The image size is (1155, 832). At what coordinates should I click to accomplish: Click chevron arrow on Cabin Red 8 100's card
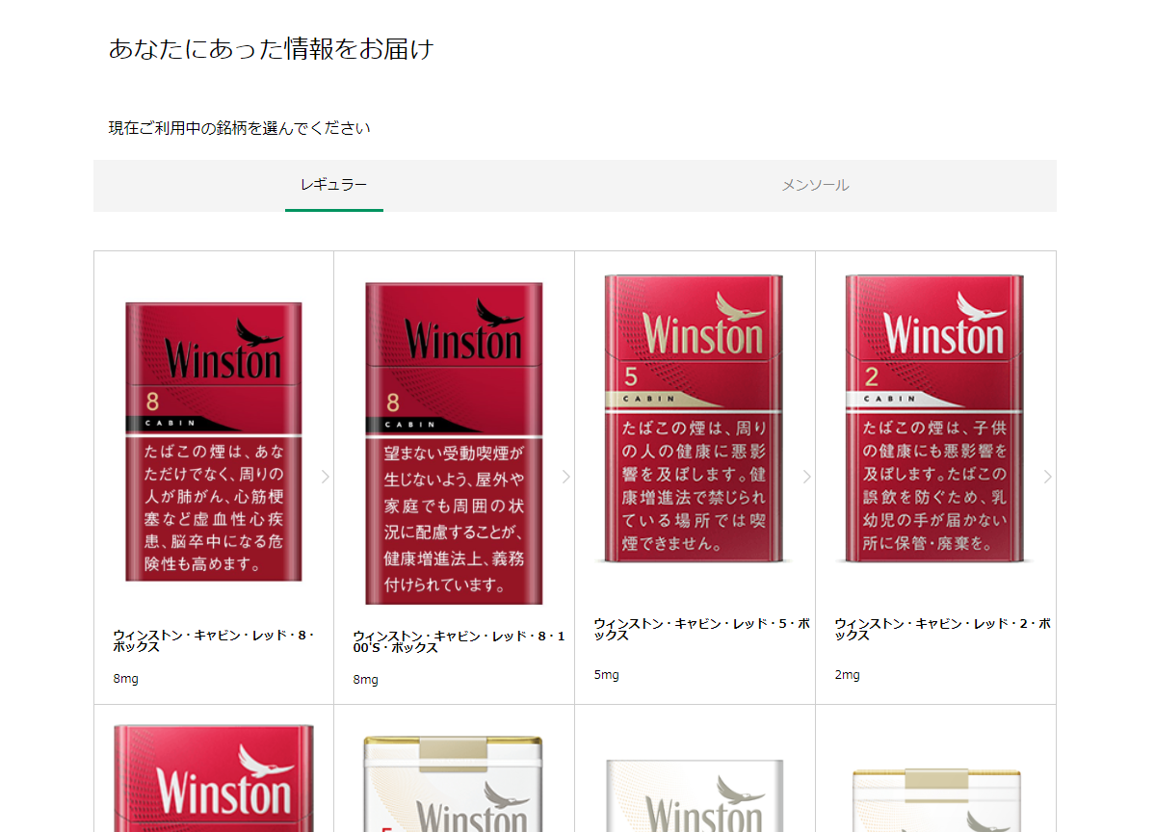[565, 477]
